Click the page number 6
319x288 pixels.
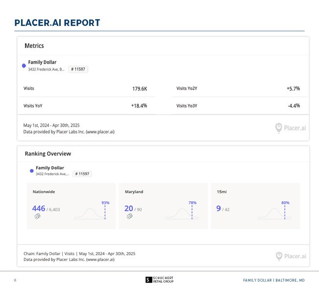click(15, 280)
